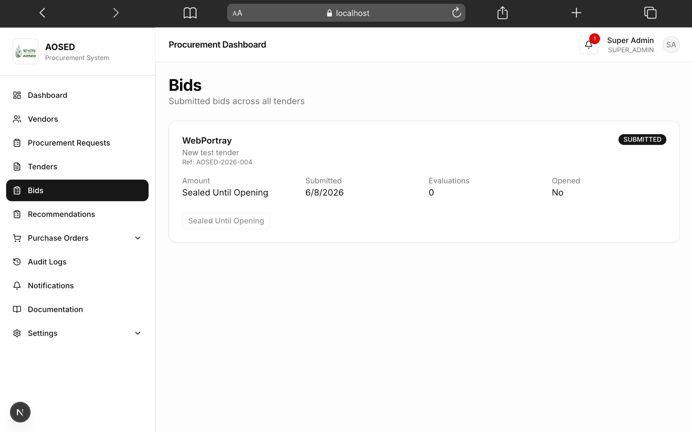Image resolution: width=692 pixels, height=432 pixels.
Task: Open Audit Logs in the sidebar
Action: click(77, 262)
